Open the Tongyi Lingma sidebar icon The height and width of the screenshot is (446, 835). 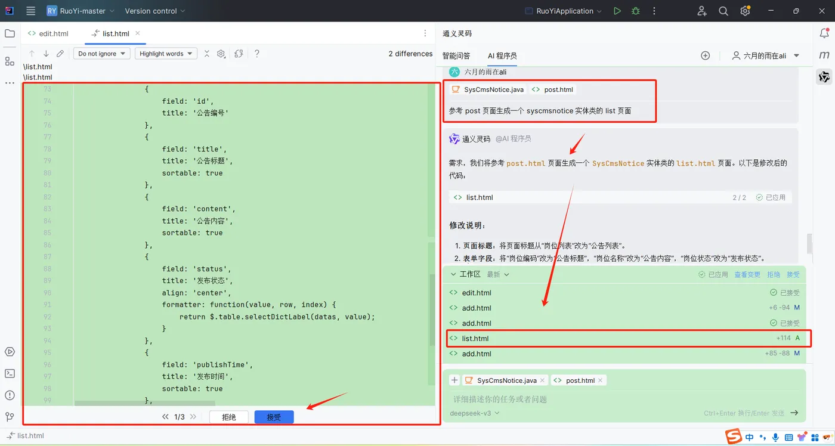click(x=824, y=76)
